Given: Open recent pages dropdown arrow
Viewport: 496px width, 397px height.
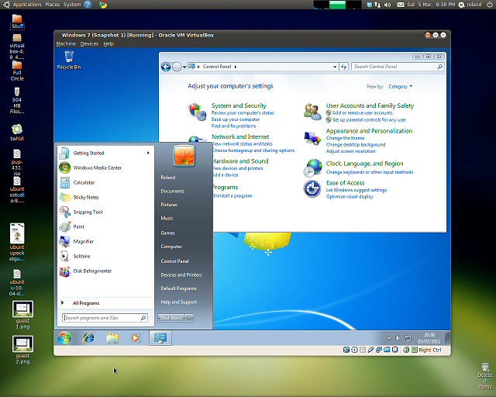Looking at the screenshot, I should point(184,67).
